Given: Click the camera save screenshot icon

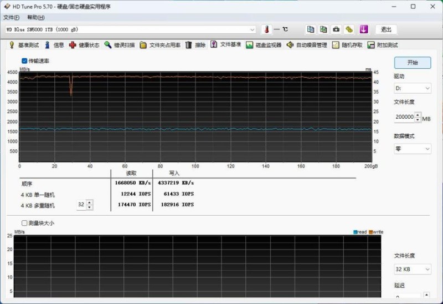Looking at the screenshot, I should (x=336, y=29).
